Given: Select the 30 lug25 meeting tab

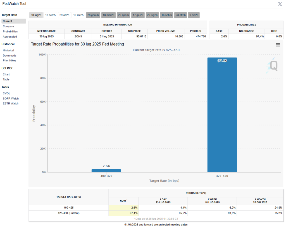Looking at the screenshot, I should click(36, 15).
